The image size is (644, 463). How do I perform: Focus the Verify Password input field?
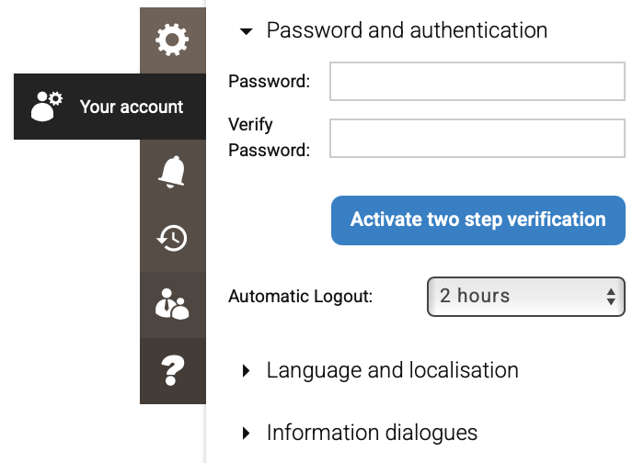pyautogui.click(x=477, y=139)
